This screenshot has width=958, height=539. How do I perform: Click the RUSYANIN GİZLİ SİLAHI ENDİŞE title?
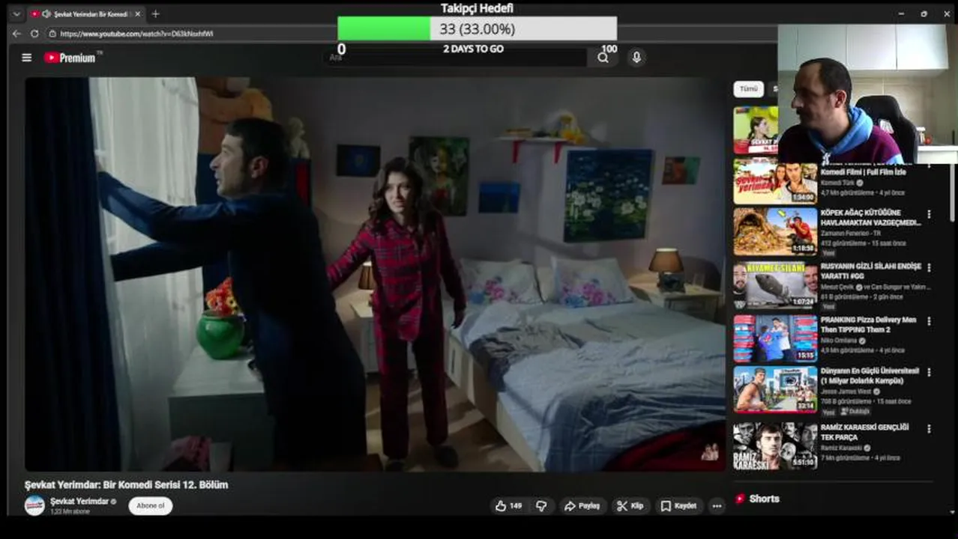(870, 271)
